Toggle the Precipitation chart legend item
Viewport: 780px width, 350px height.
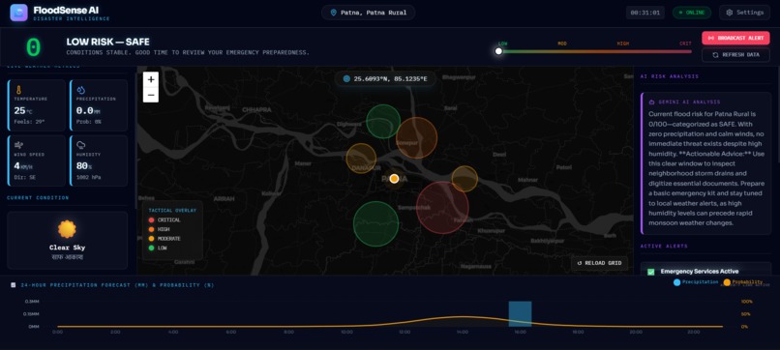(696, 282)
